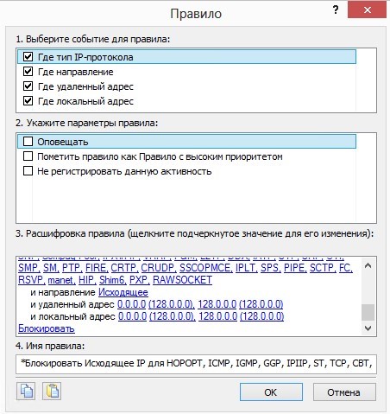This screenshot has height=414, width=390.
Task: Click the paste rule clipboard icon
Action: pos(52,391)
